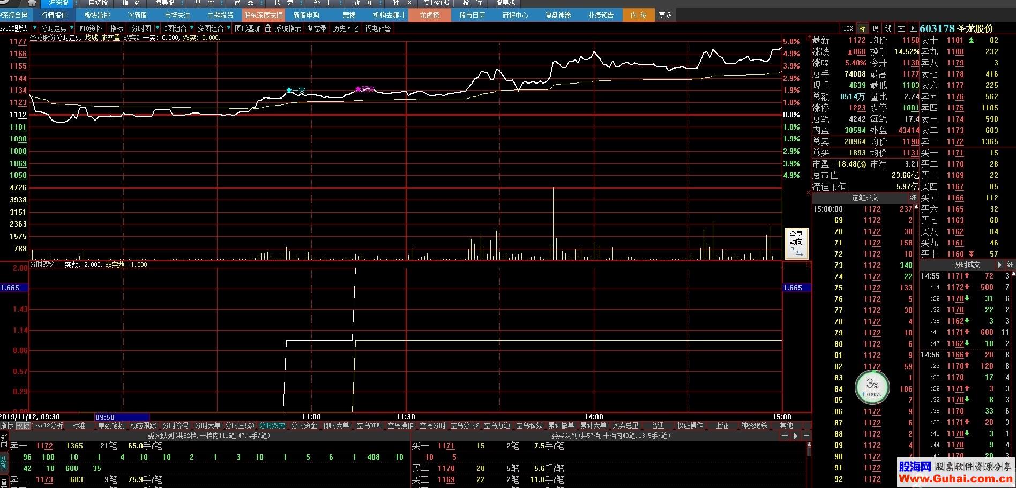Click the play arrow next to 分时成交

[1000, 265]
